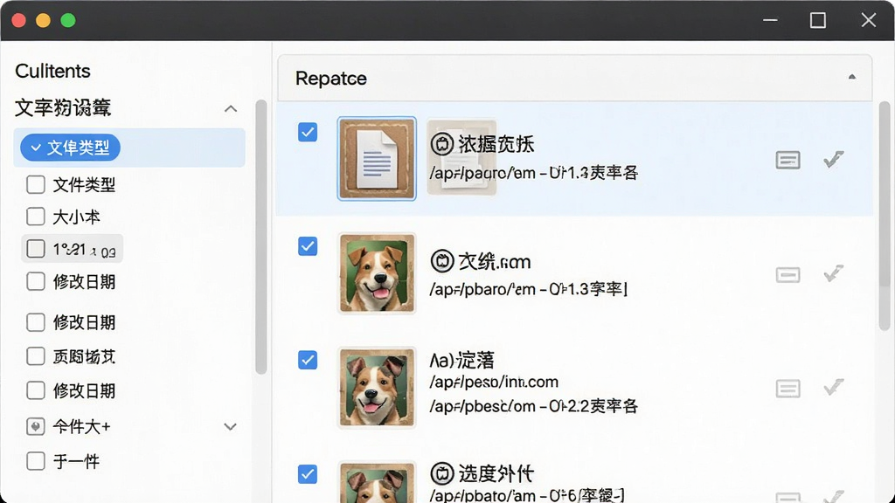The height and width of the screenshot is (503, 895).
Task: Uncheck the 选度外代 row checkbox
Action: point(308,474)
